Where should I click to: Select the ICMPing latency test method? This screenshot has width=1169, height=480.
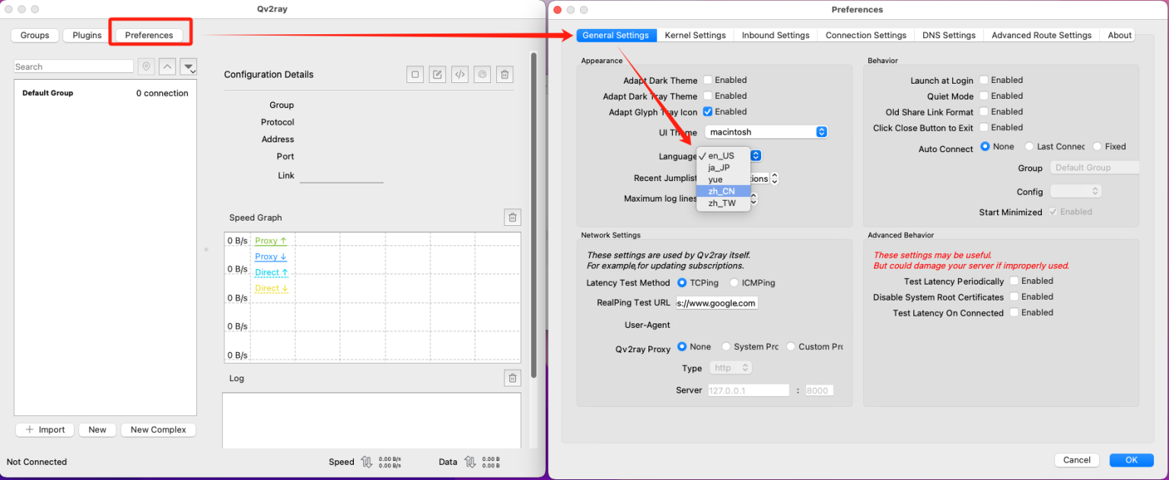click(x=734, y=283)
